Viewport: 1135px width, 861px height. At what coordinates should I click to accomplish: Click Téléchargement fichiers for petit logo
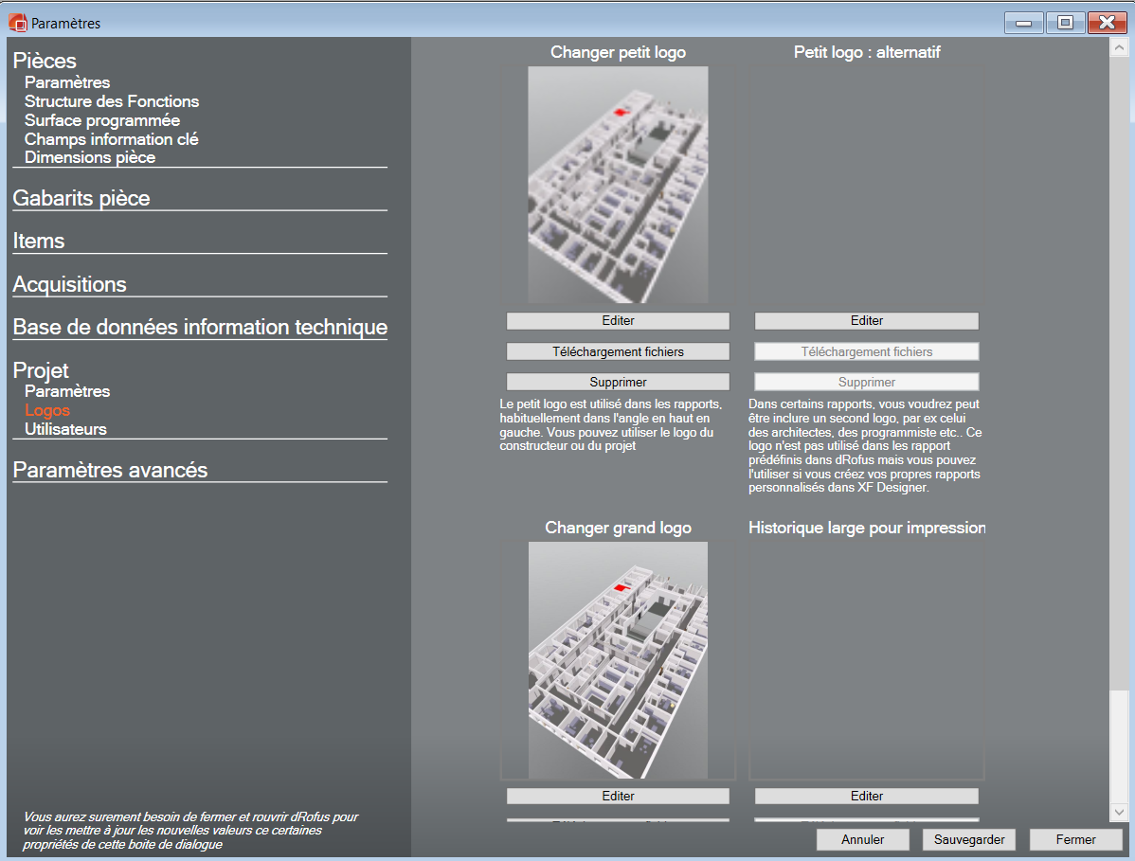pyautogui.click(x=618, y=351)
